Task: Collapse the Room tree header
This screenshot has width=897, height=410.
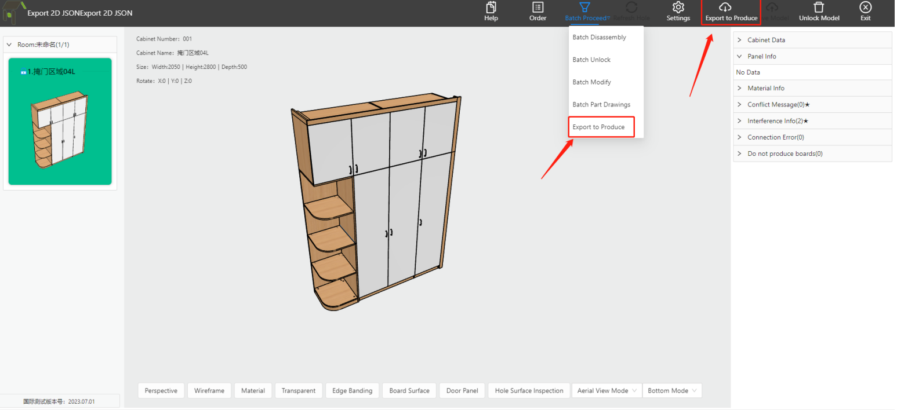Action: 9,45
